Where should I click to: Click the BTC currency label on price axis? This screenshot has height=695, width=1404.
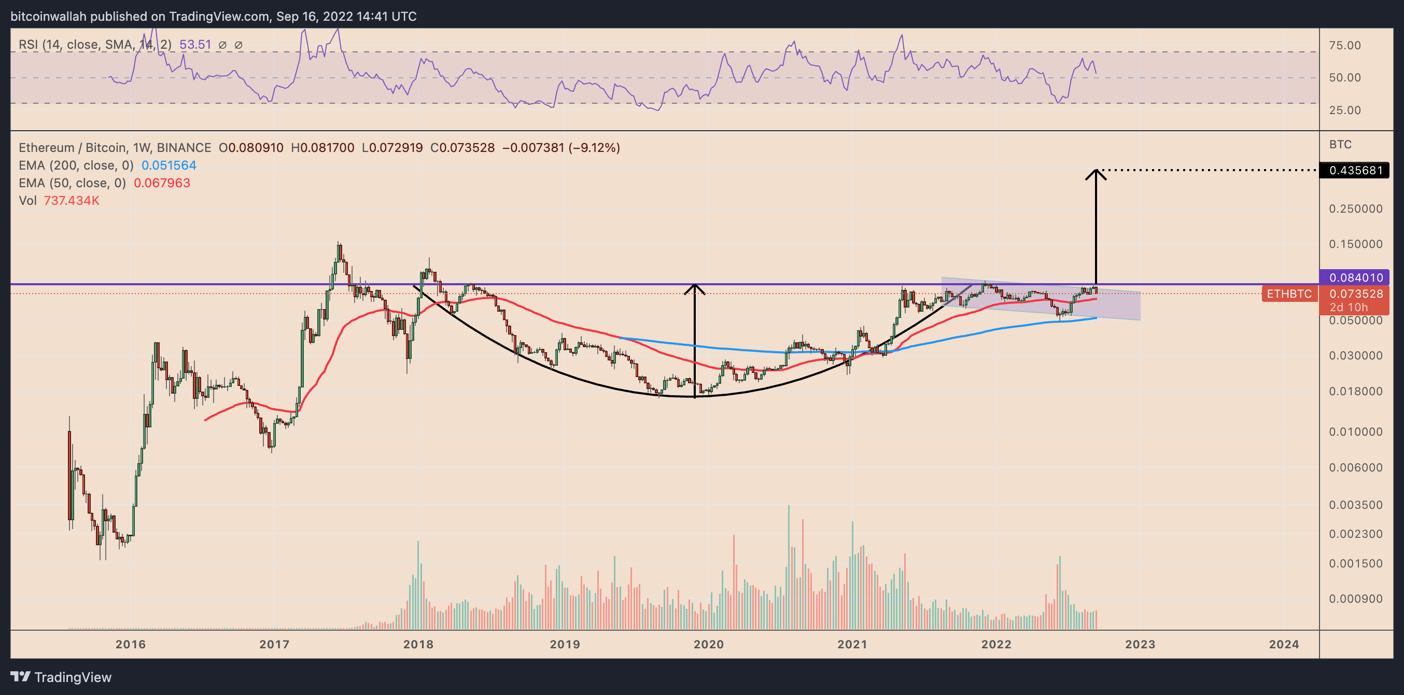click(x=1340, y=145)
